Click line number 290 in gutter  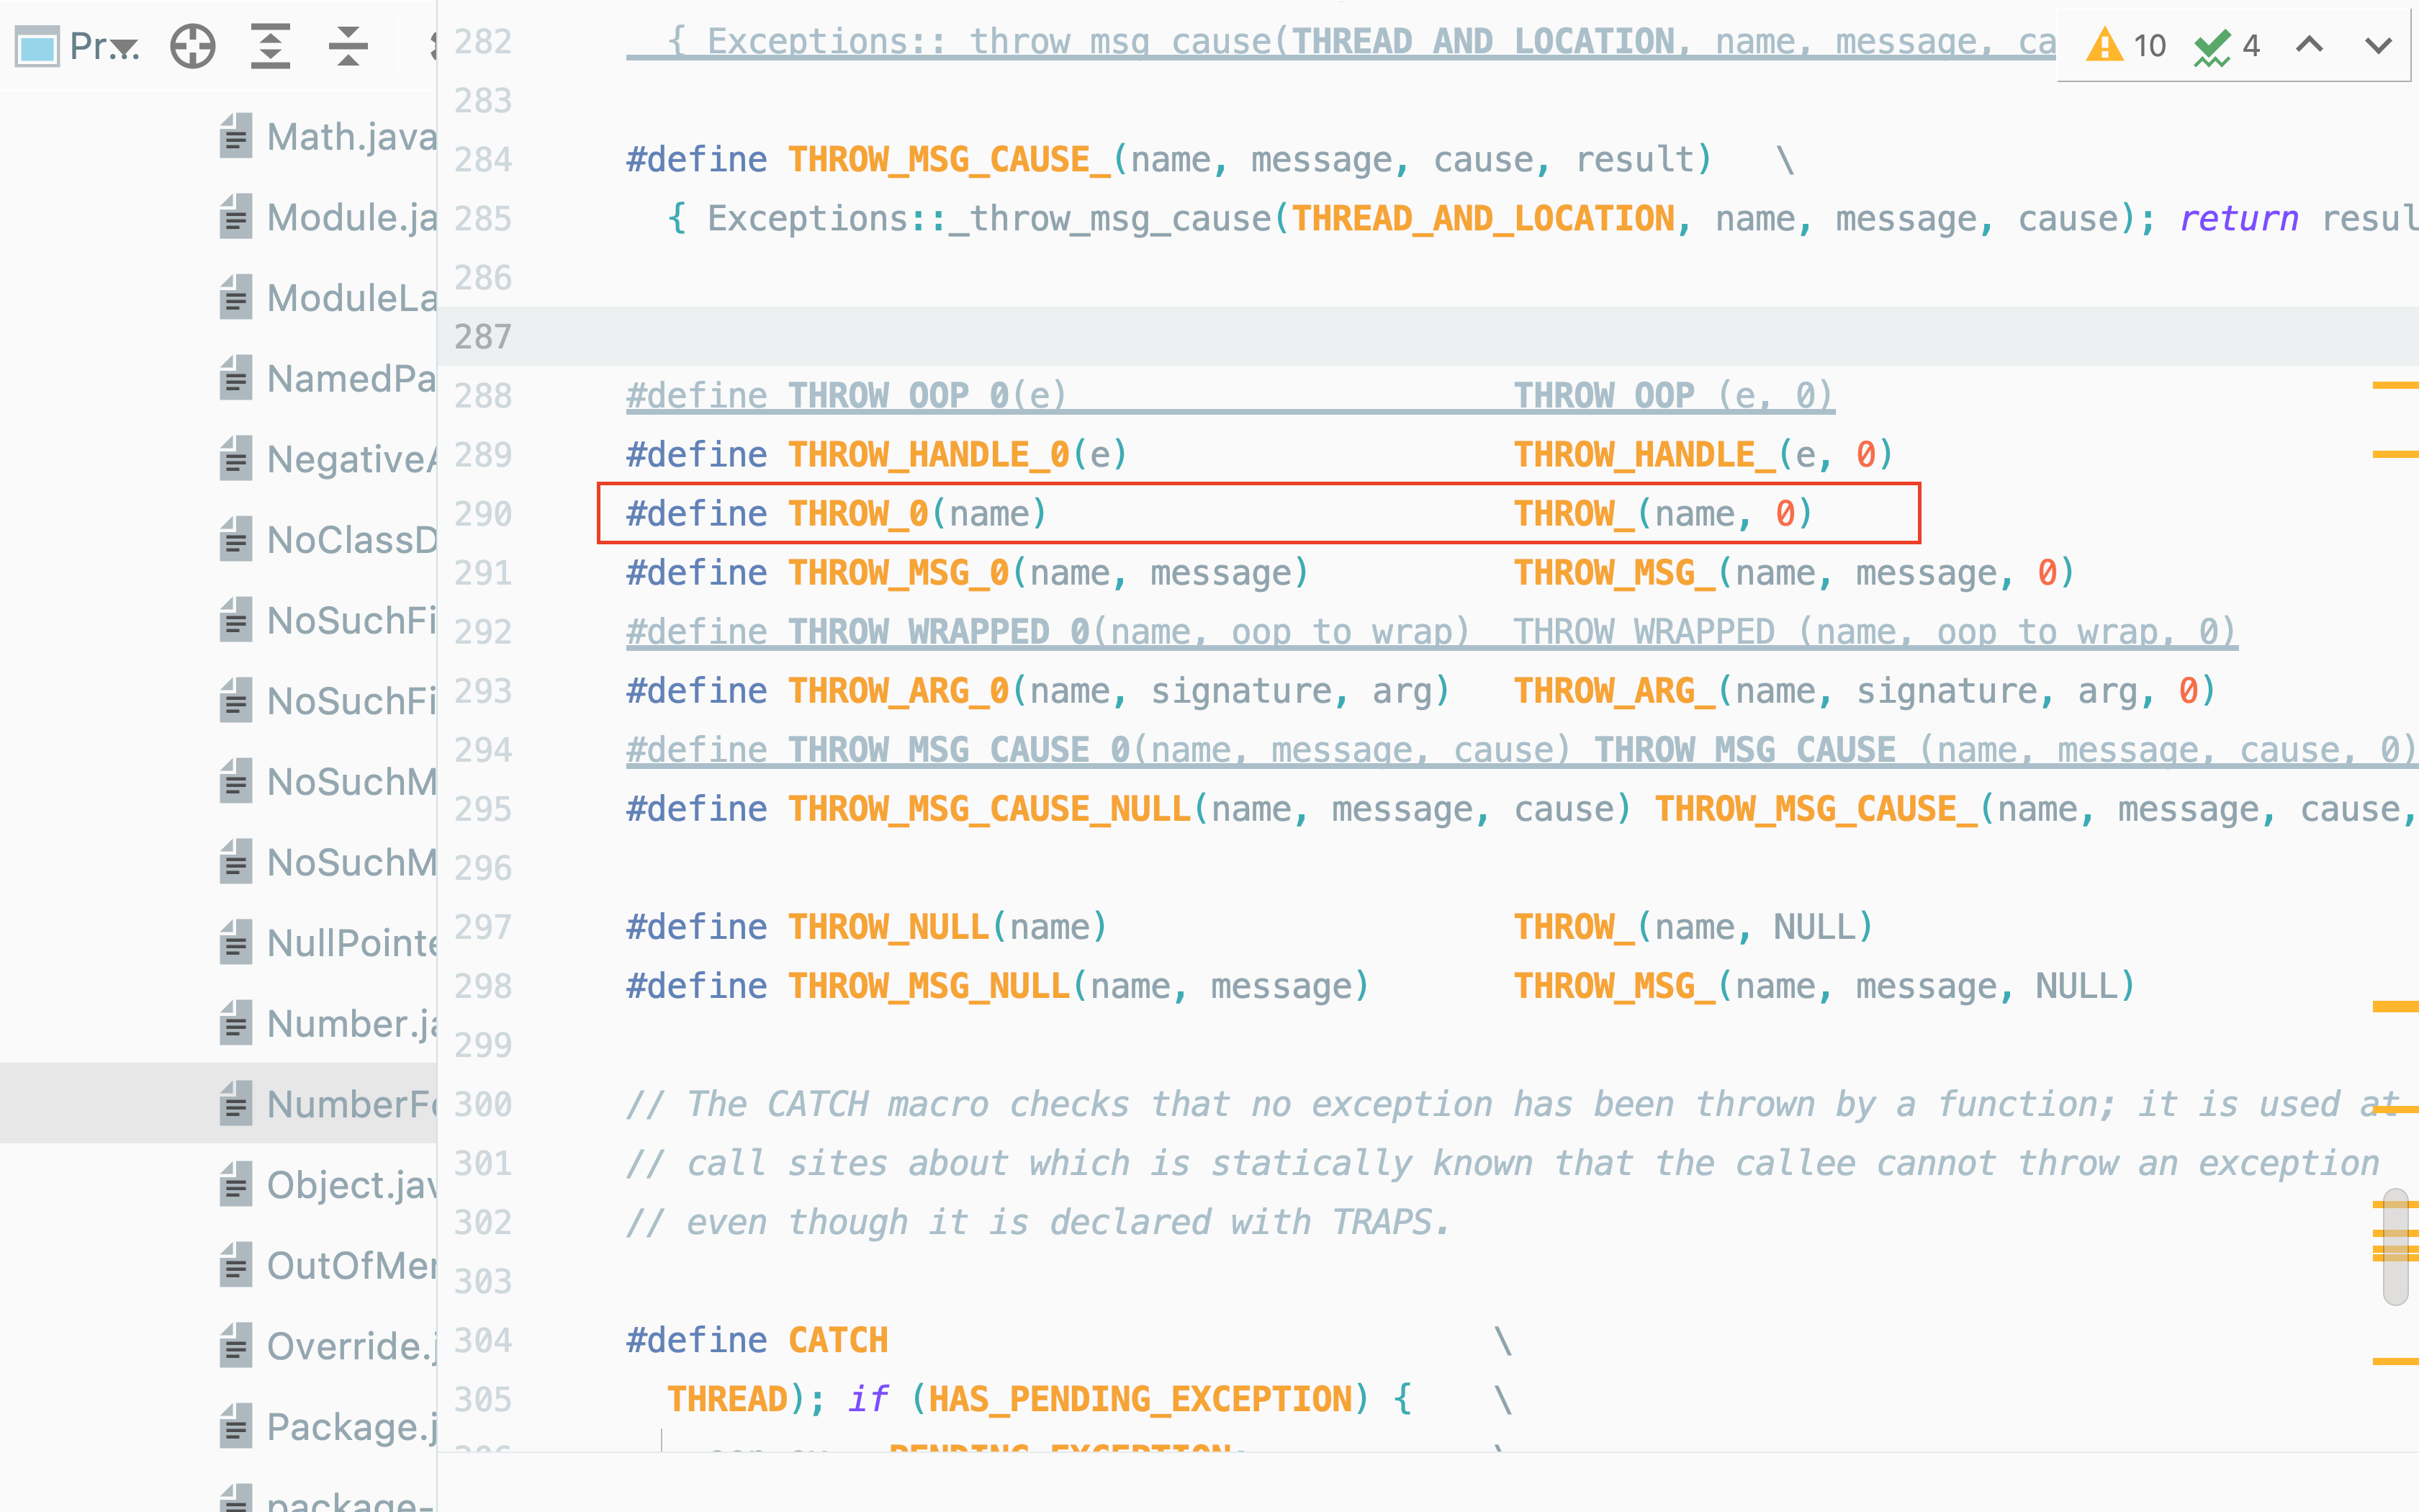point(483,514)
